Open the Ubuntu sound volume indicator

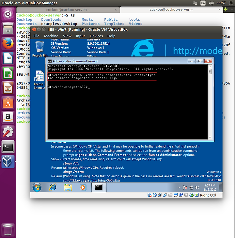coord(211,3)
